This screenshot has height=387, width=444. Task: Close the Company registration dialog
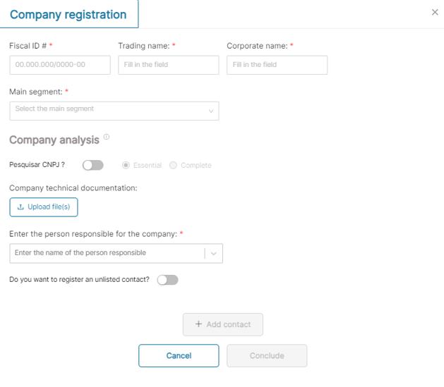click(434, 12)
